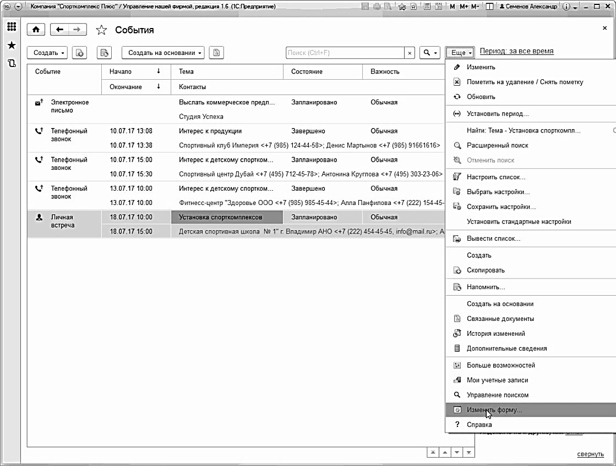Click the reminder icon button in toolbar
Image resolution: width=616 pixels, height=466 pixels.
pyautogui.click(x=104, y=53)
